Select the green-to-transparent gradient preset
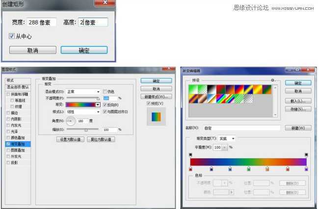The image size is (319, 209). click(x=202, y=90)
